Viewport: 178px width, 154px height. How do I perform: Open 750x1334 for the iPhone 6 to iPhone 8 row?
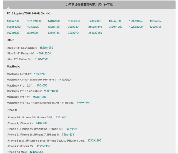(68, 135)
